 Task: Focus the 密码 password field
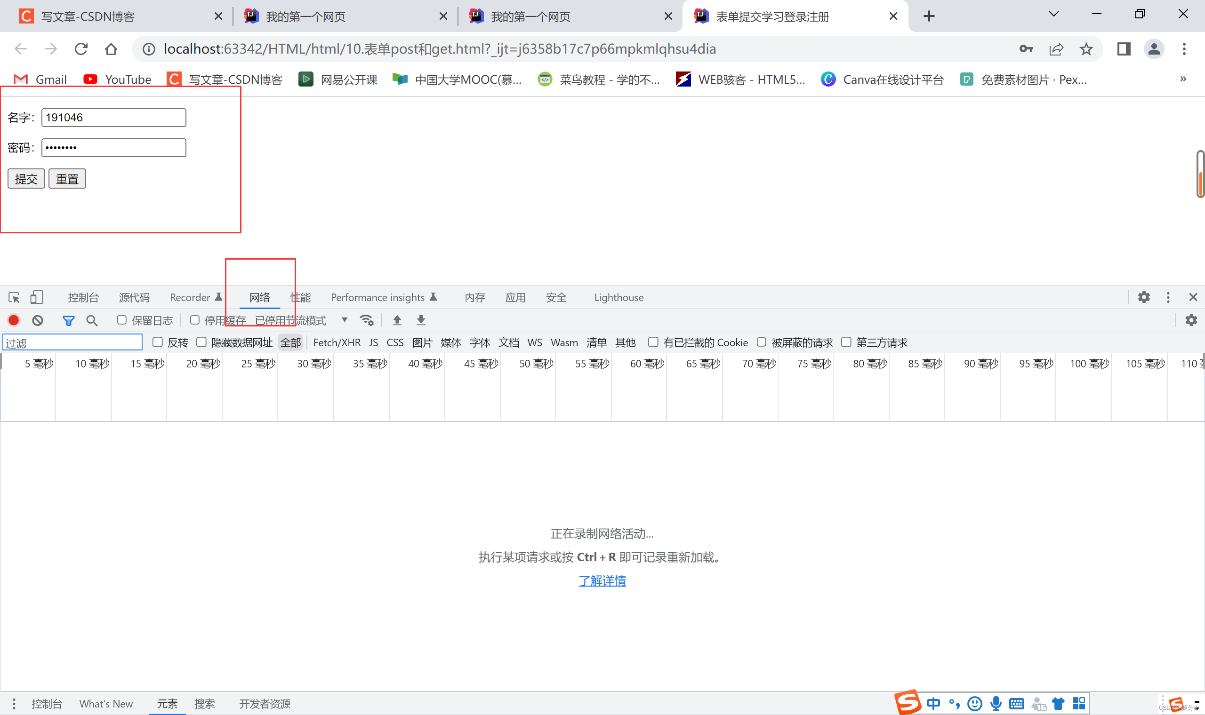114,147
